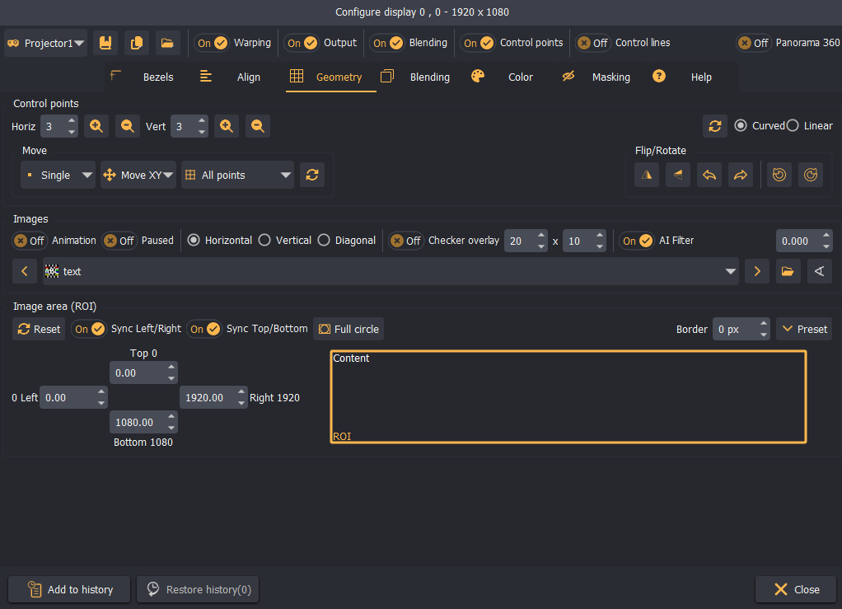Click the share icon beside image selector
The image size is (842, 609).
[820, 271]
